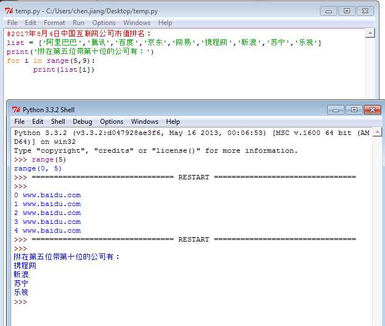Screen dimensions: 385x326
Task: Click the last >>> prompt in shell
Action: (x=21, y=302)
